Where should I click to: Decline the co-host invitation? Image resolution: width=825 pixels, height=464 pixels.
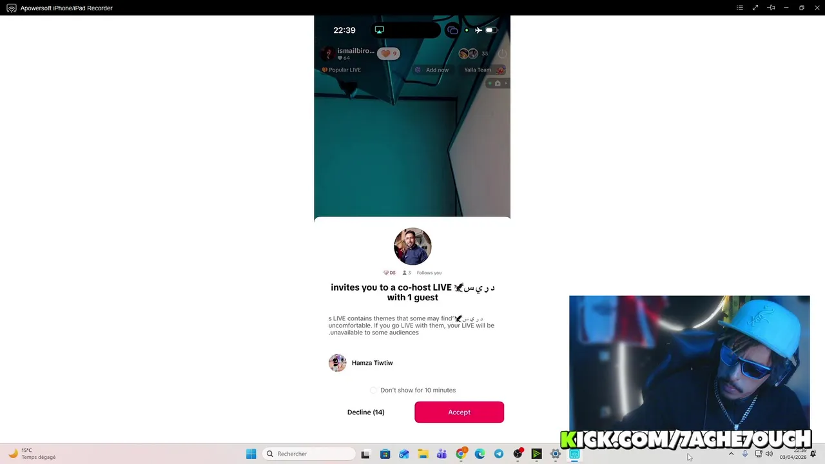(365, 412)
